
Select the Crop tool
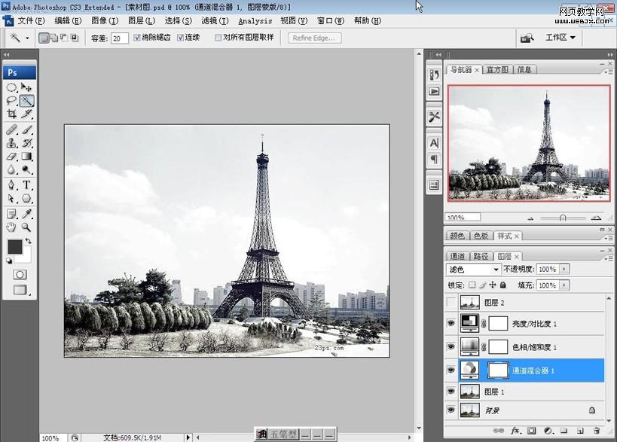(11, 114)
